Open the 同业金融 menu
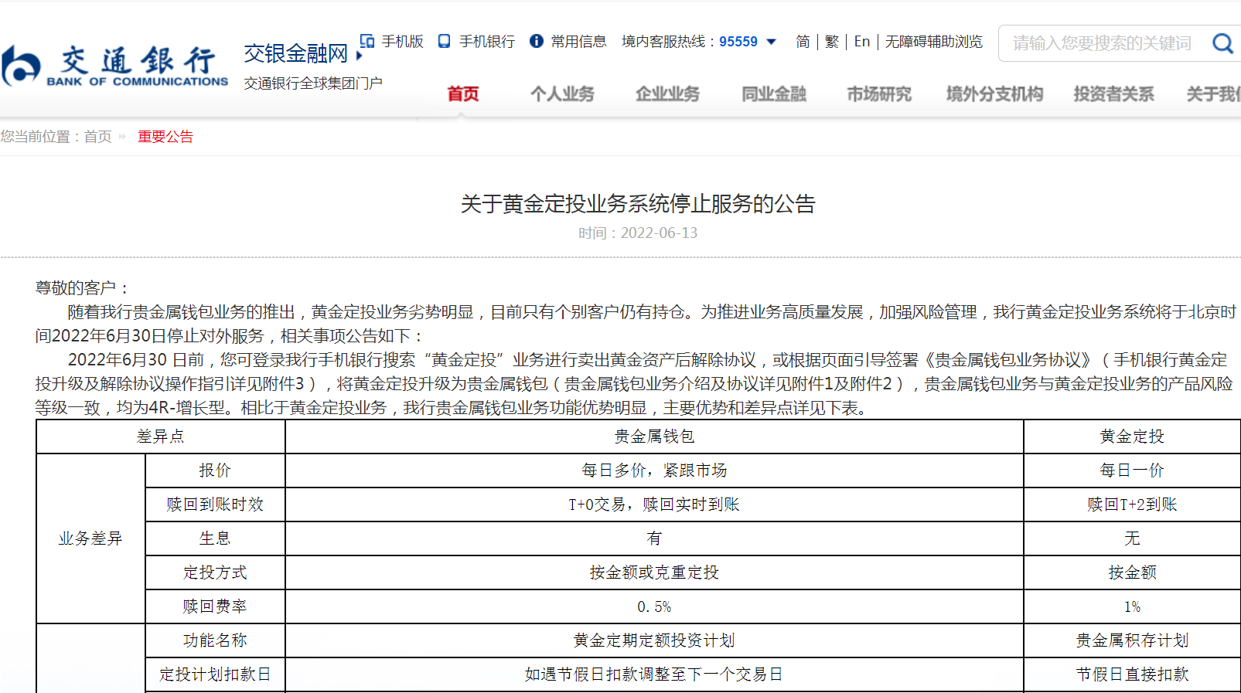The image size is (1241, 693). 773,94
